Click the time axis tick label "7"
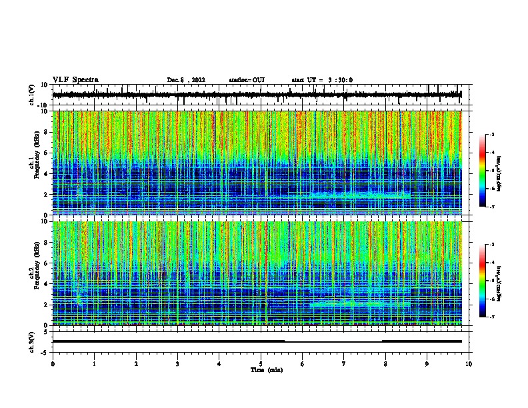This screenshot has height=408, width=528. click(344, 364)
